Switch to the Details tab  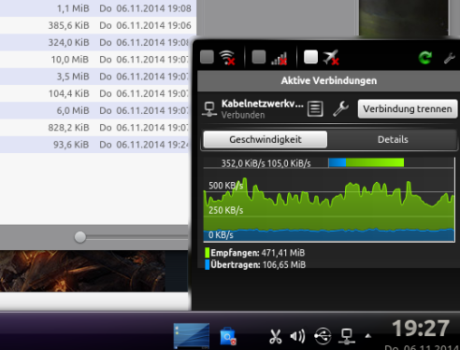click(393, 139)
